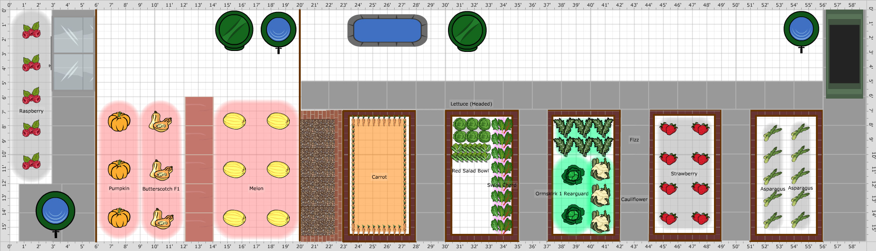Select the Fizz kale plants at bed top
Image resolution: width=876 pixels, height=251 pixels.
click(x=583, y=137)
